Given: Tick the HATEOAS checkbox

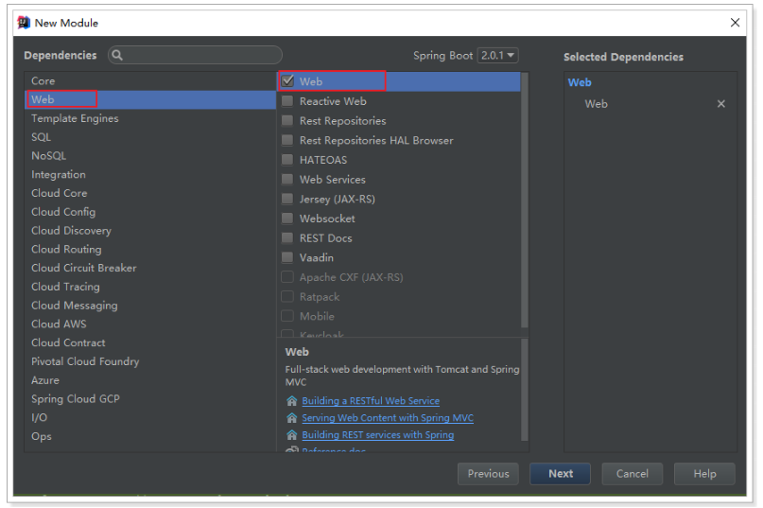Looking at the screenshot, I should coord(287,160).
